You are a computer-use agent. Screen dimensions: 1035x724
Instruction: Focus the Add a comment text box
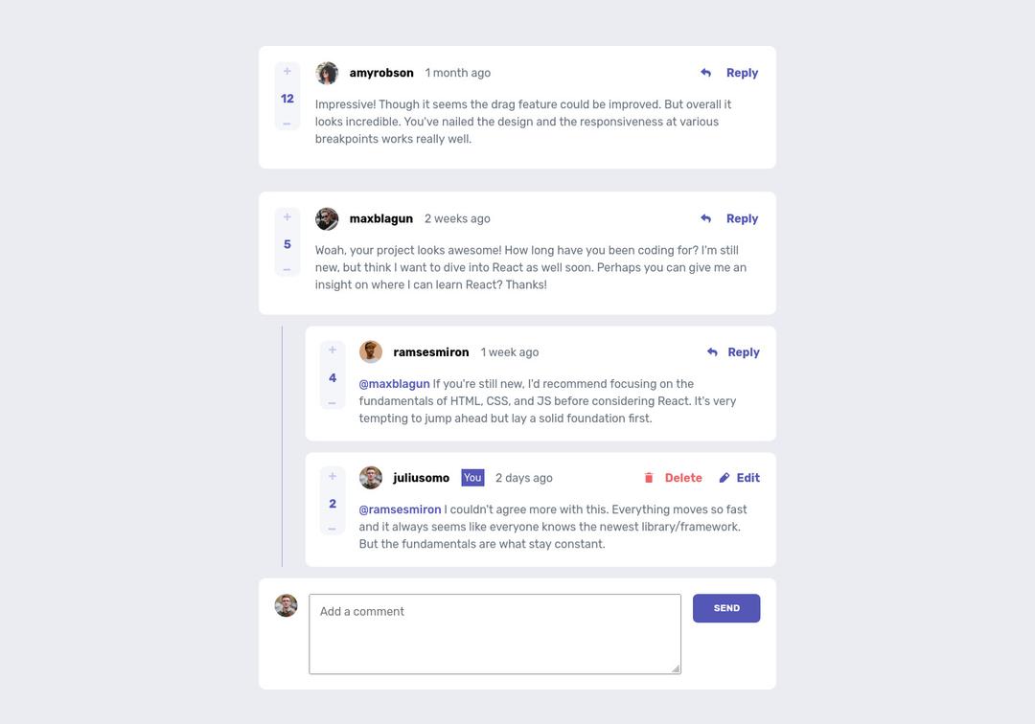[494, 634]
